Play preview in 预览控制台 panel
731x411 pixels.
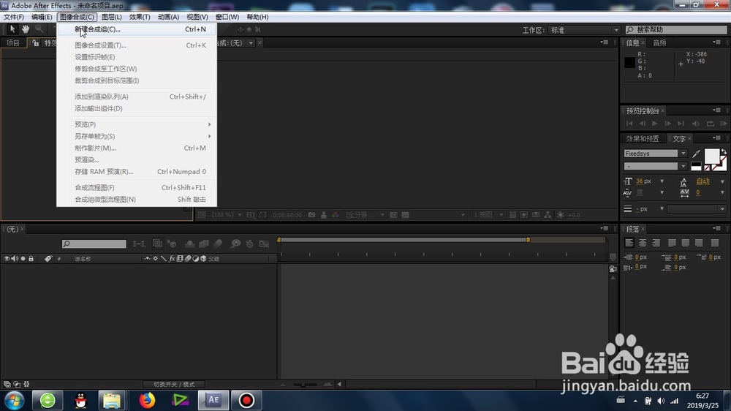click(x=654, y=124)
